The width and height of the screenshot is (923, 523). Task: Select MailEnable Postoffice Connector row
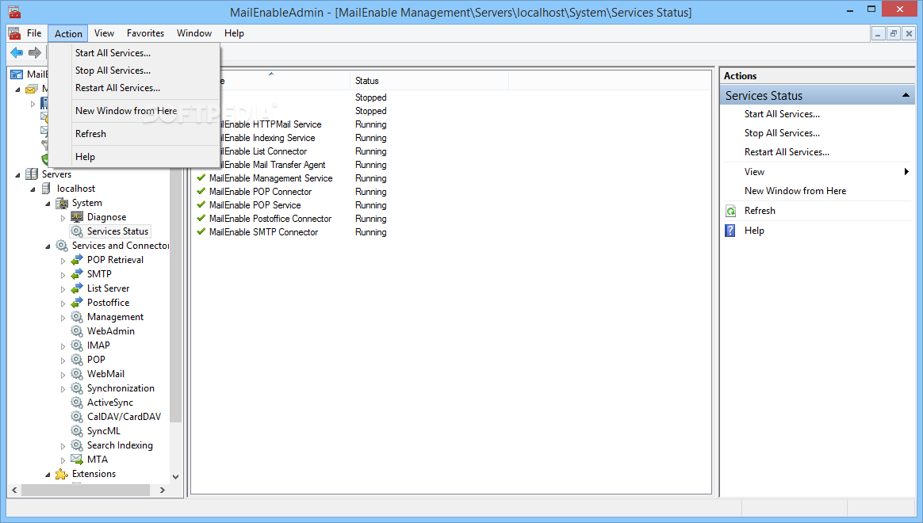click(270, 219)
